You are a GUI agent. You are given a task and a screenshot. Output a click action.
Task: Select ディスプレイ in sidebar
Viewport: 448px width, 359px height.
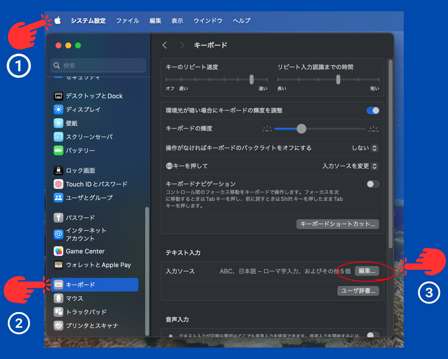click(x=83, y=109)
